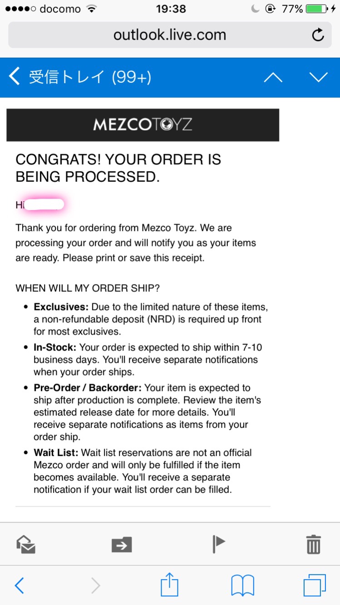
Task: Tap Safari forward navigation arrow
Action: coord(95,585)
